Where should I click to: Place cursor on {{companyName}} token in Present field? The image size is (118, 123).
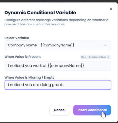point(66,66)
